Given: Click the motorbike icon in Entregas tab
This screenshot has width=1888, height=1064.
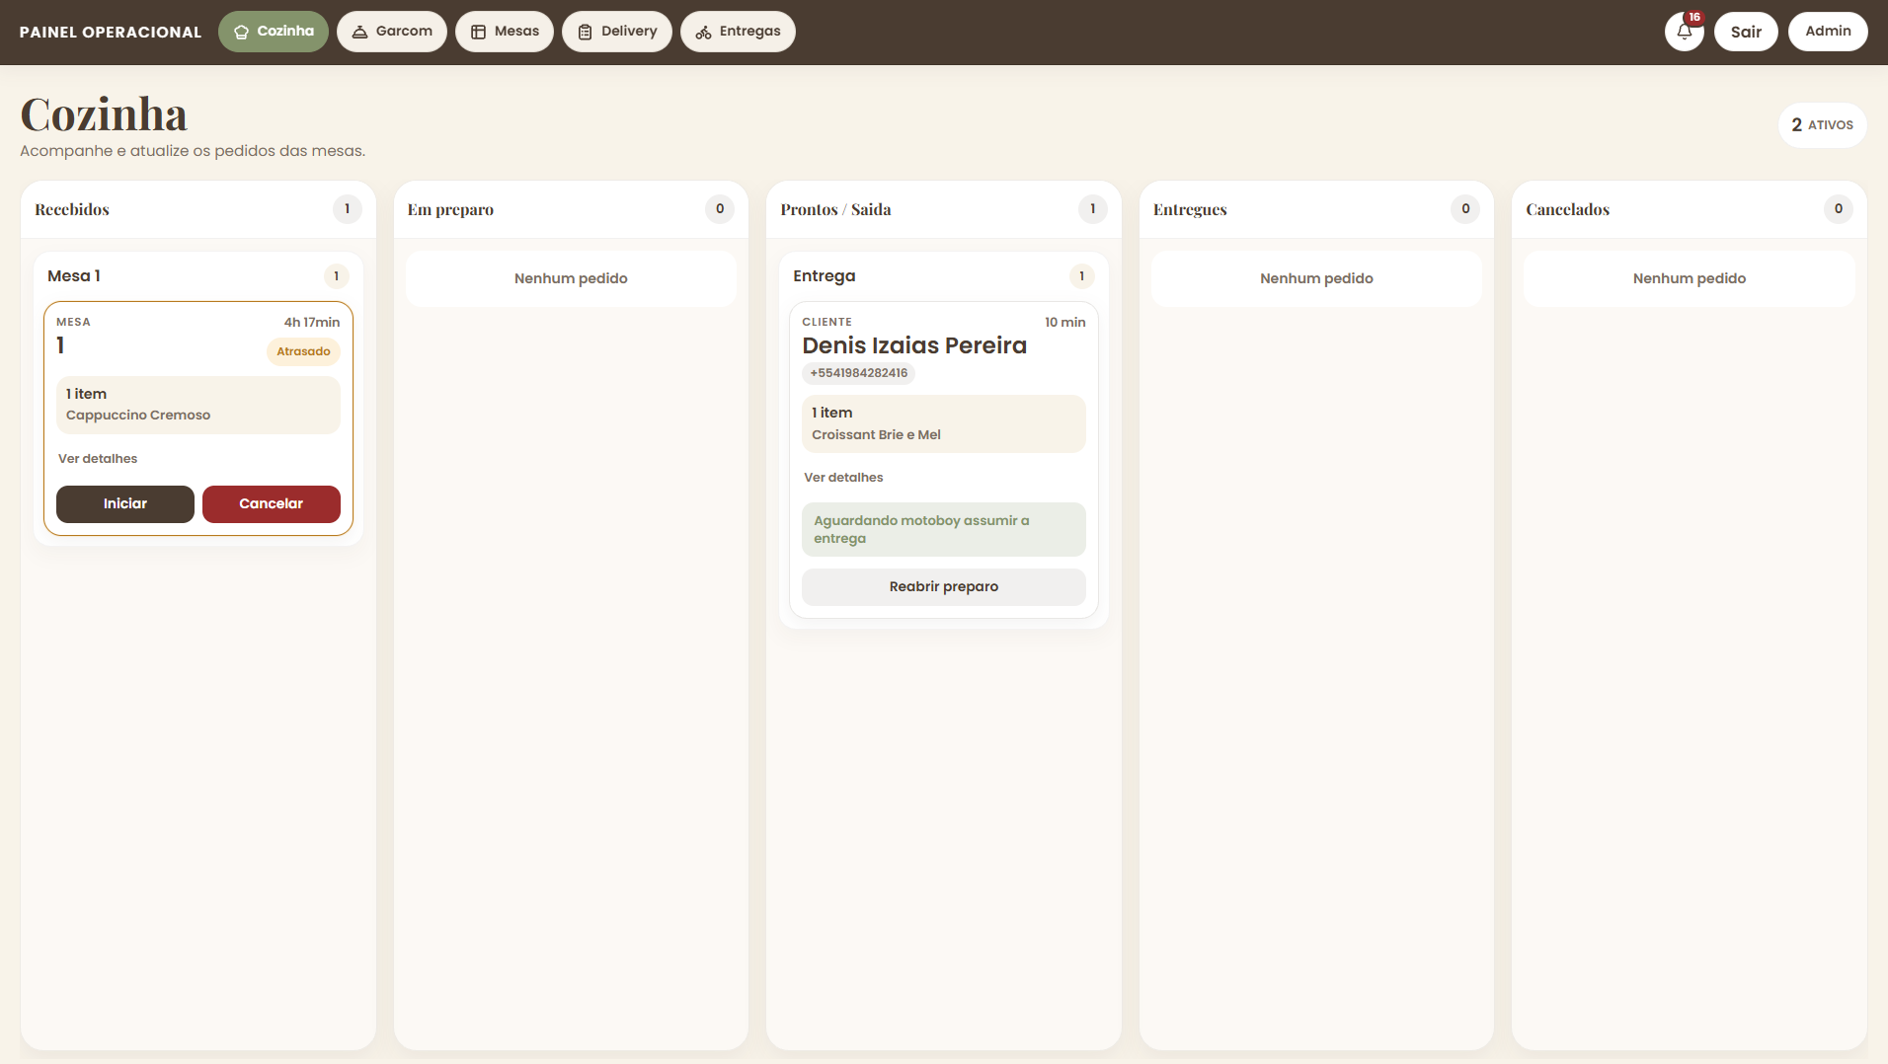Looking at the screenshot, I should pos(703,32).
